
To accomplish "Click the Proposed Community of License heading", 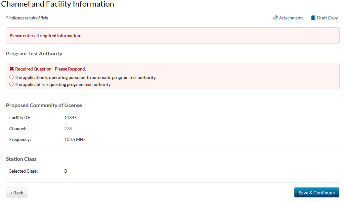I will [x=44, y=105].
